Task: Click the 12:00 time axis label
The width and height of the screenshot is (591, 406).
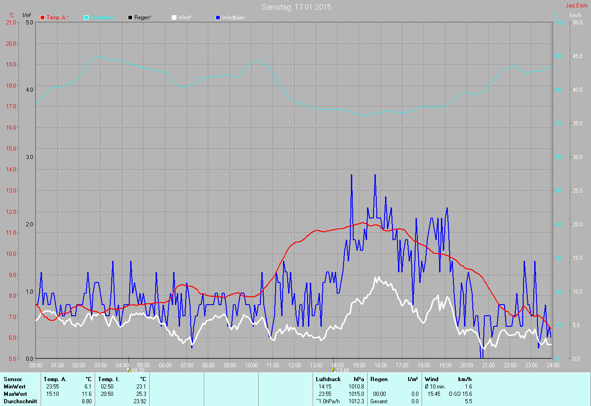Action: coord(295,365)
